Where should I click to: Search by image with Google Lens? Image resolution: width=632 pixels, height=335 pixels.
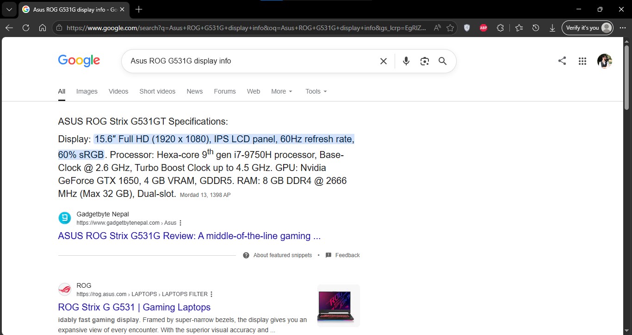425,61
